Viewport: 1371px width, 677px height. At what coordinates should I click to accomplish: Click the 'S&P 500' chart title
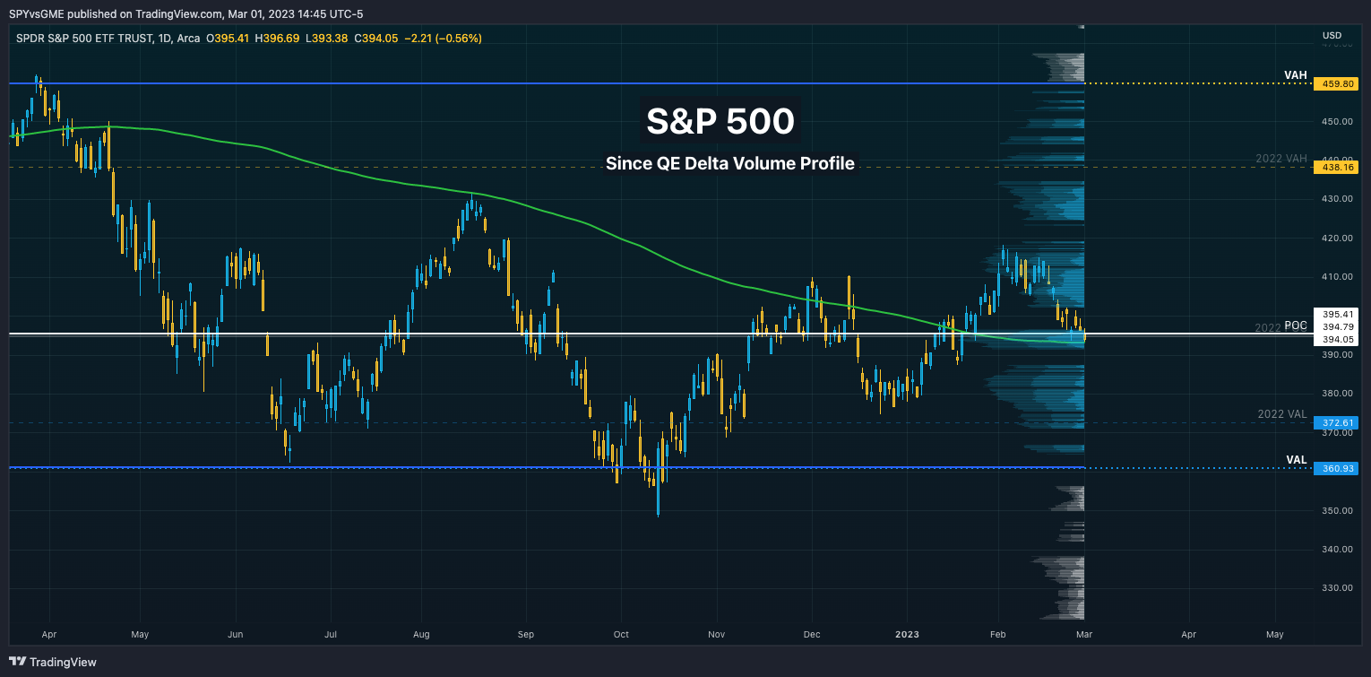click(720, 121)
